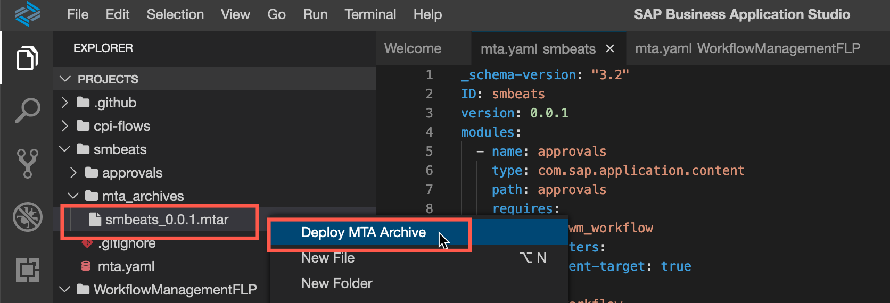Open the Edit menu
The height and width of the screenshot is (303, 890).
pos(117,14)
